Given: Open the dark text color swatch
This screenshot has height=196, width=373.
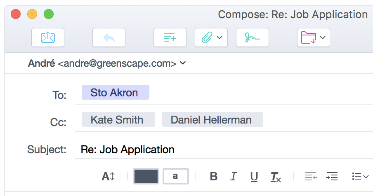Looking at the screenshot, I should [x=146, y=176].
